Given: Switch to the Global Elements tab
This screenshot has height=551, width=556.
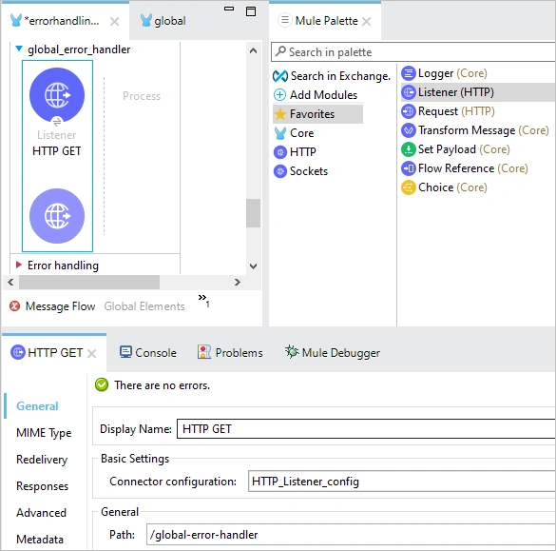Looking at the screenshot, I should click(144, 306).
